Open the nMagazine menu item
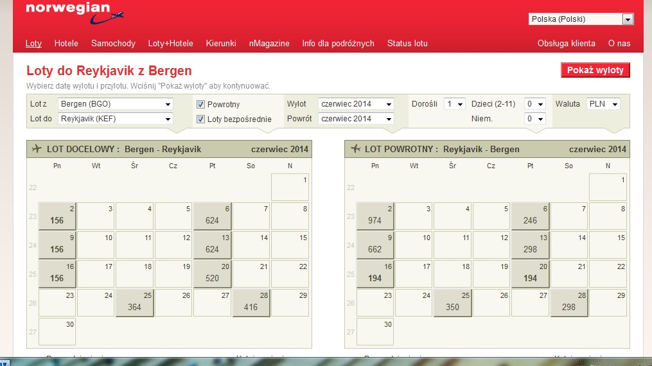Image resolution: width=652 pixels, height=366 pixels. pyautogui.click(x=269, y=43)
